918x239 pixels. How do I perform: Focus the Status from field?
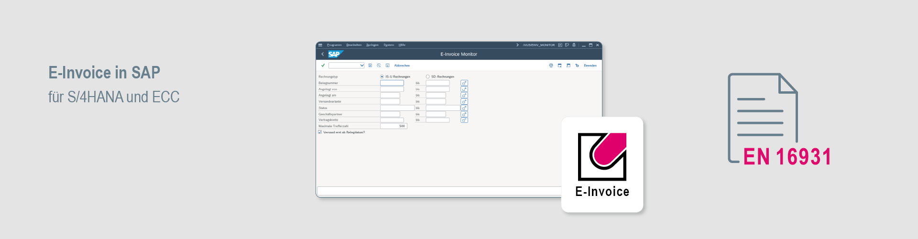(397, 108)
